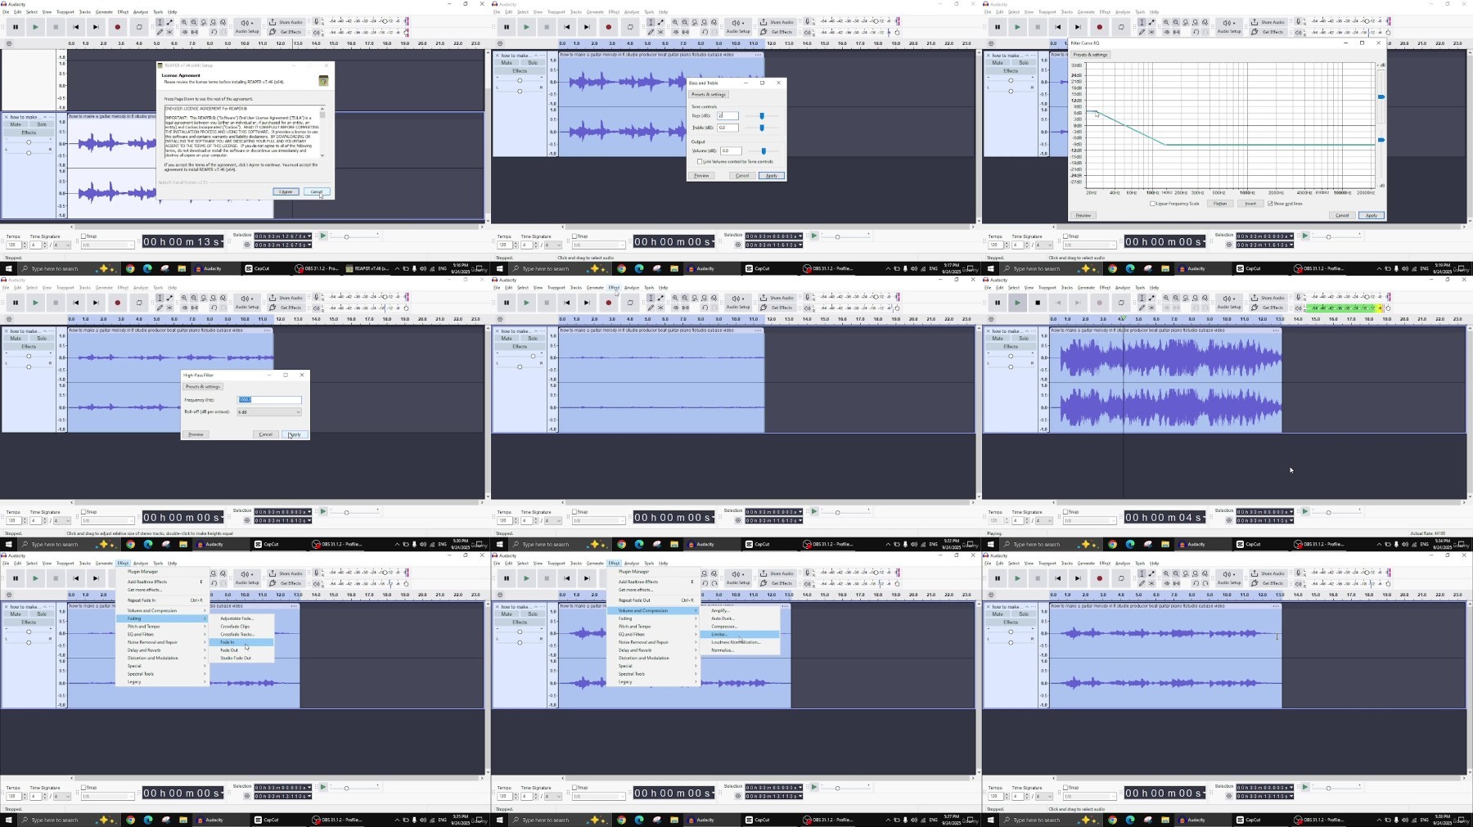The image size is (1473, 827).
Task: Expand Pitch and Tempo beside the open Limiter submenu
Action: coord(653,627)
